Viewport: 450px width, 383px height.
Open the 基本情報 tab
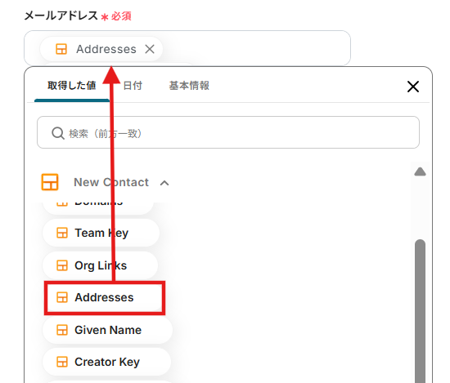[189, 86]
